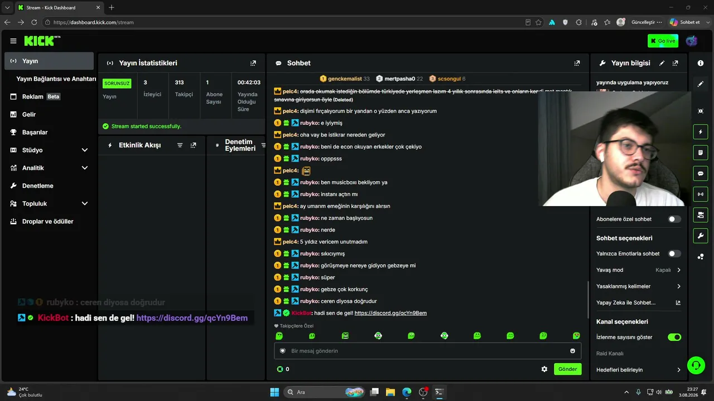Select Yayın in the sidebar
Image resolution: width=714 pixels, height=401 pixels.
coord(49,61)
